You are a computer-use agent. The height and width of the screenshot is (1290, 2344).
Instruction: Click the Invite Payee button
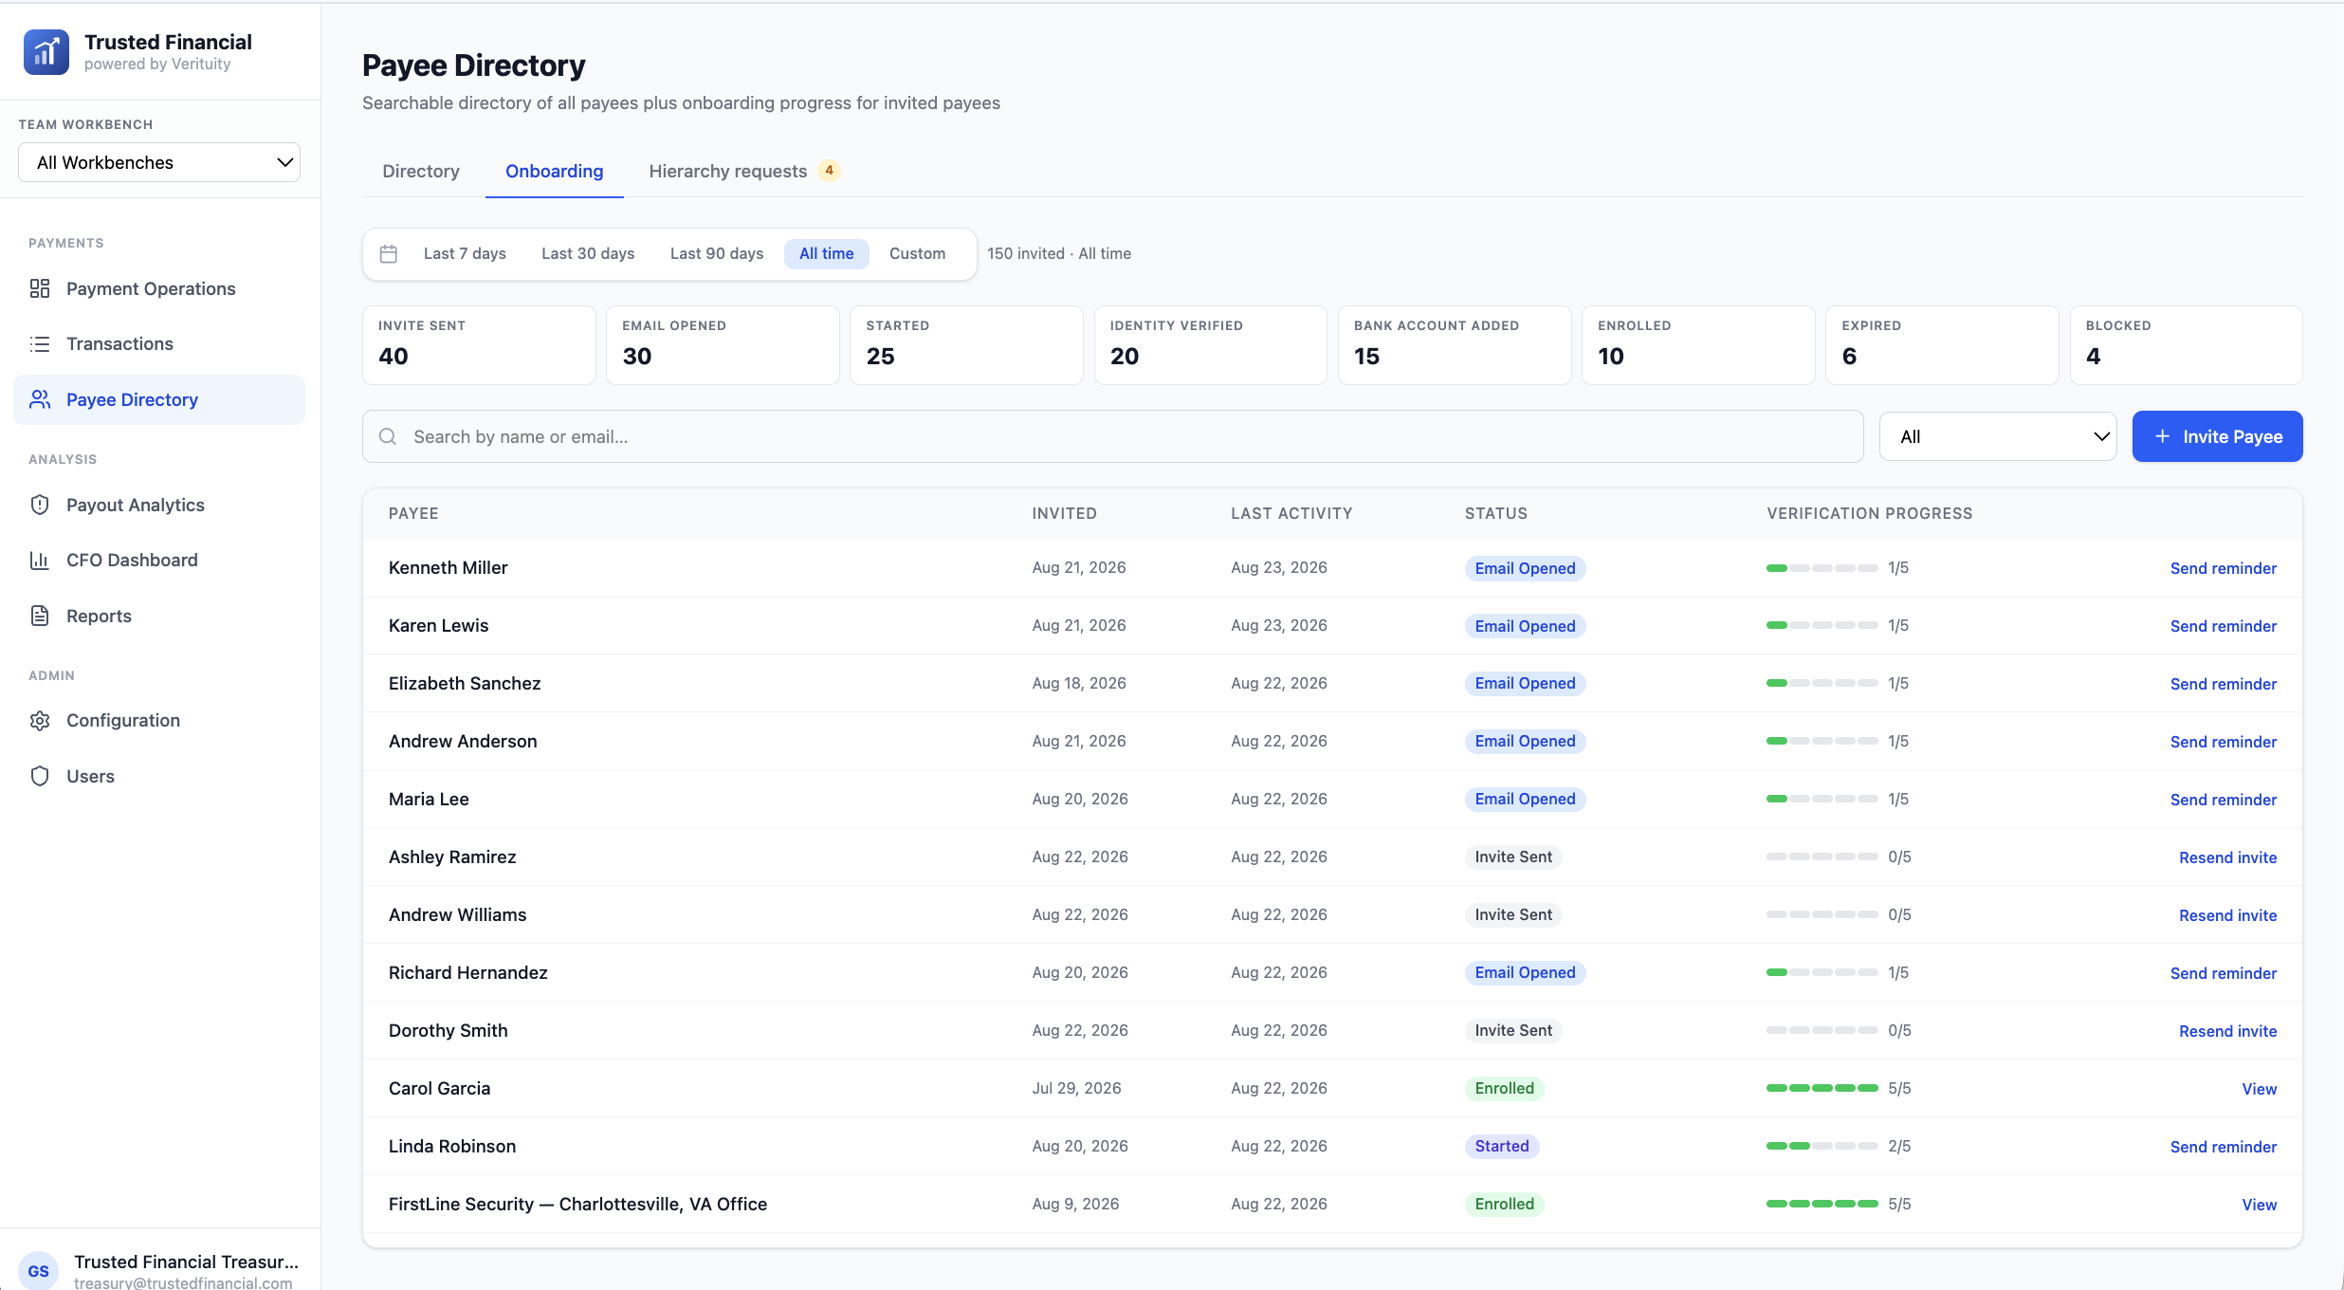(2217, 436)
